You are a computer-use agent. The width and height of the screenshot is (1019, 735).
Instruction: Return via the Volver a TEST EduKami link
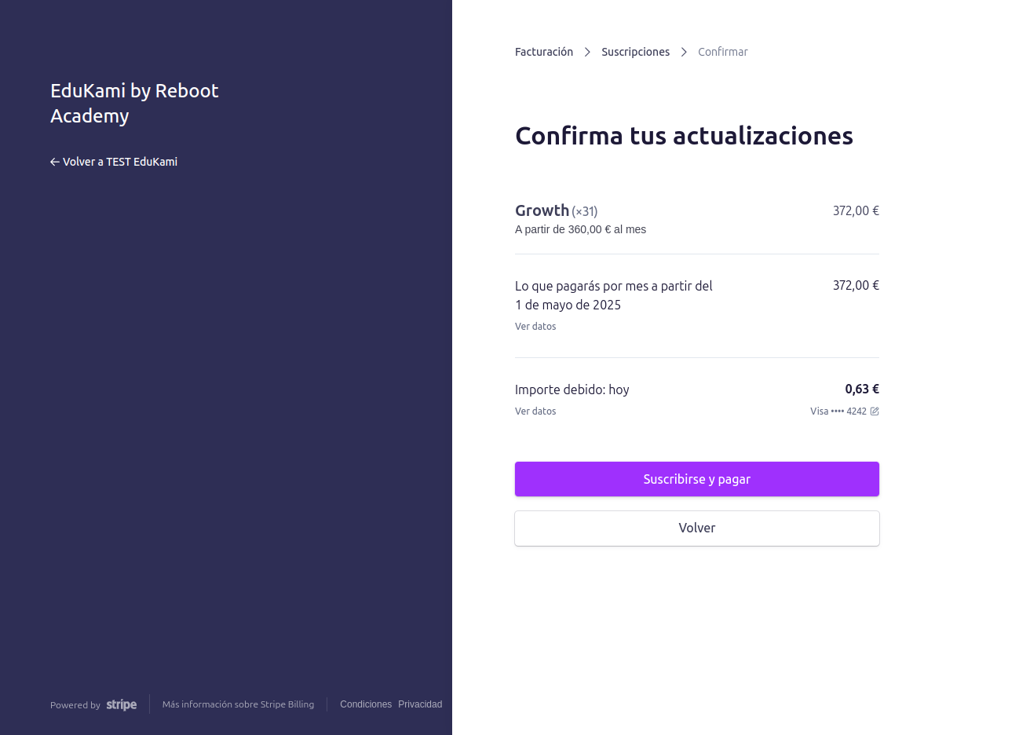[x=120, y=162]
